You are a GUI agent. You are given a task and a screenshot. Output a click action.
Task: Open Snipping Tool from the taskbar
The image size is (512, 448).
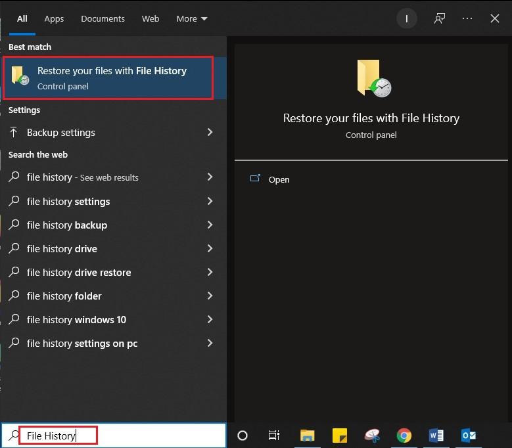372,436
